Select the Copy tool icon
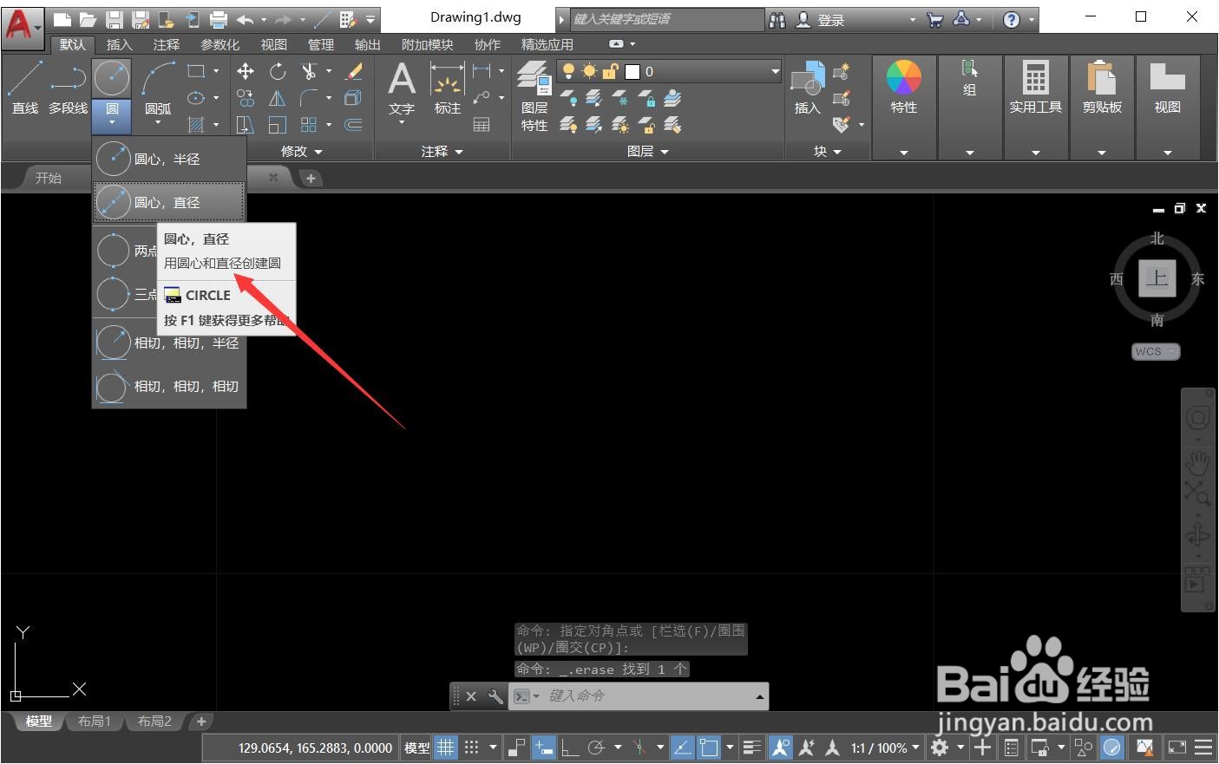The width and height of the screenshot is (1219, 764). pos(246,98)
